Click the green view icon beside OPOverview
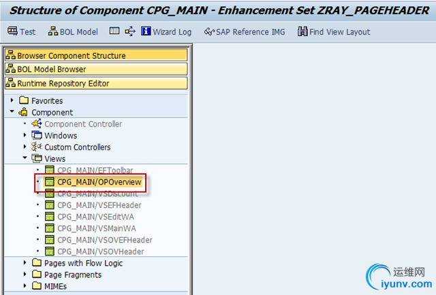The image size is (436, 295). [50, 181]
